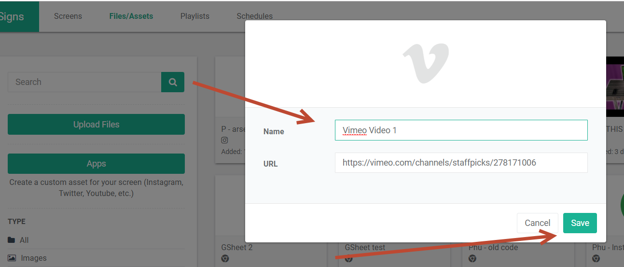Click the Instagram icon under P - arse asset
The width and height of the screenshot is (624, 267).
[224, 141]
